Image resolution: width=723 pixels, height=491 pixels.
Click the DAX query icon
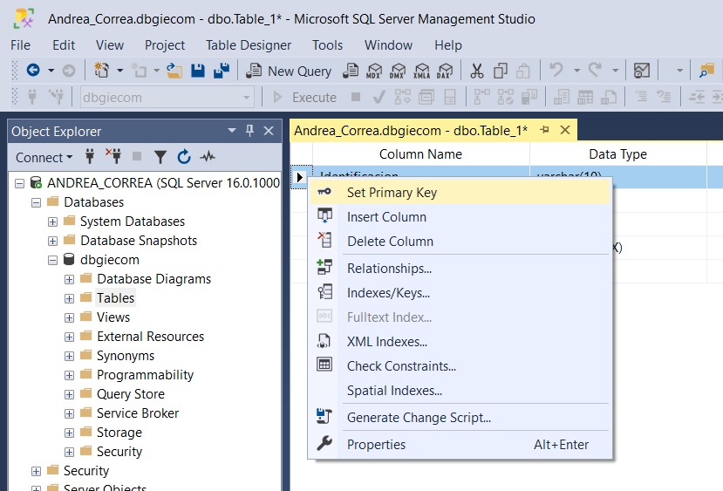pos(445,71)
